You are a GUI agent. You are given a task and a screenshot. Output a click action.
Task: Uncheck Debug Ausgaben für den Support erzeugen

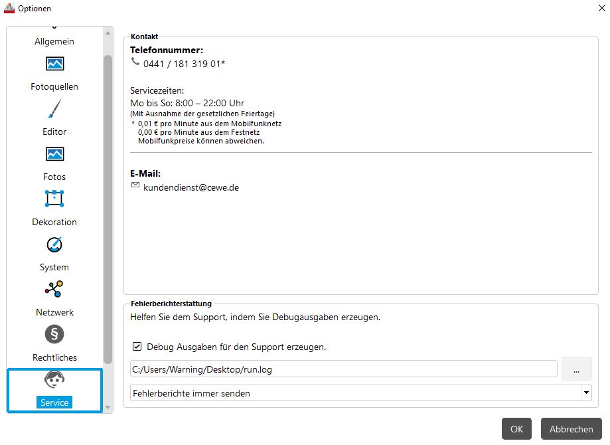pyautogui.click(x=137, y=347)
